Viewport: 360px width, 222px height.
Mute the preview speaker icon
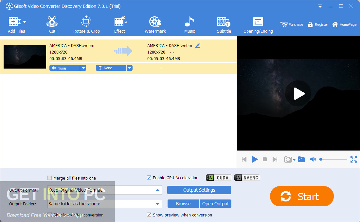point(313,159)
